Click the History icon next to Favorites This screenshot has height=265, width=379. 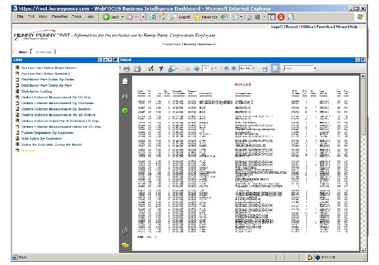(225, 17)
